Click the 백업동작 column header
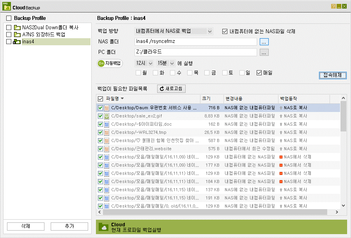Viewport: 351px width, 238px height. pyautogui.click(x=289, y=98)
